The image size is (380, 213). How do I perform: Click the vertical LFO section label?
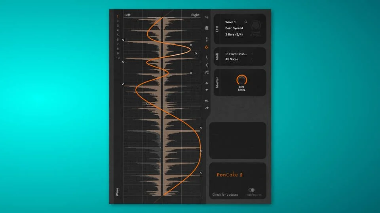click(x=217, y=29)
